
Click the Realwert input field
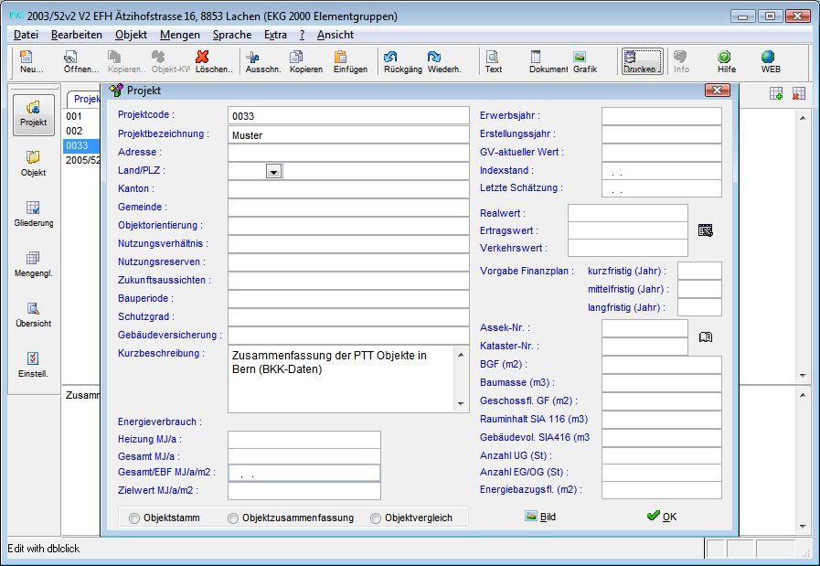click(627, 213)
